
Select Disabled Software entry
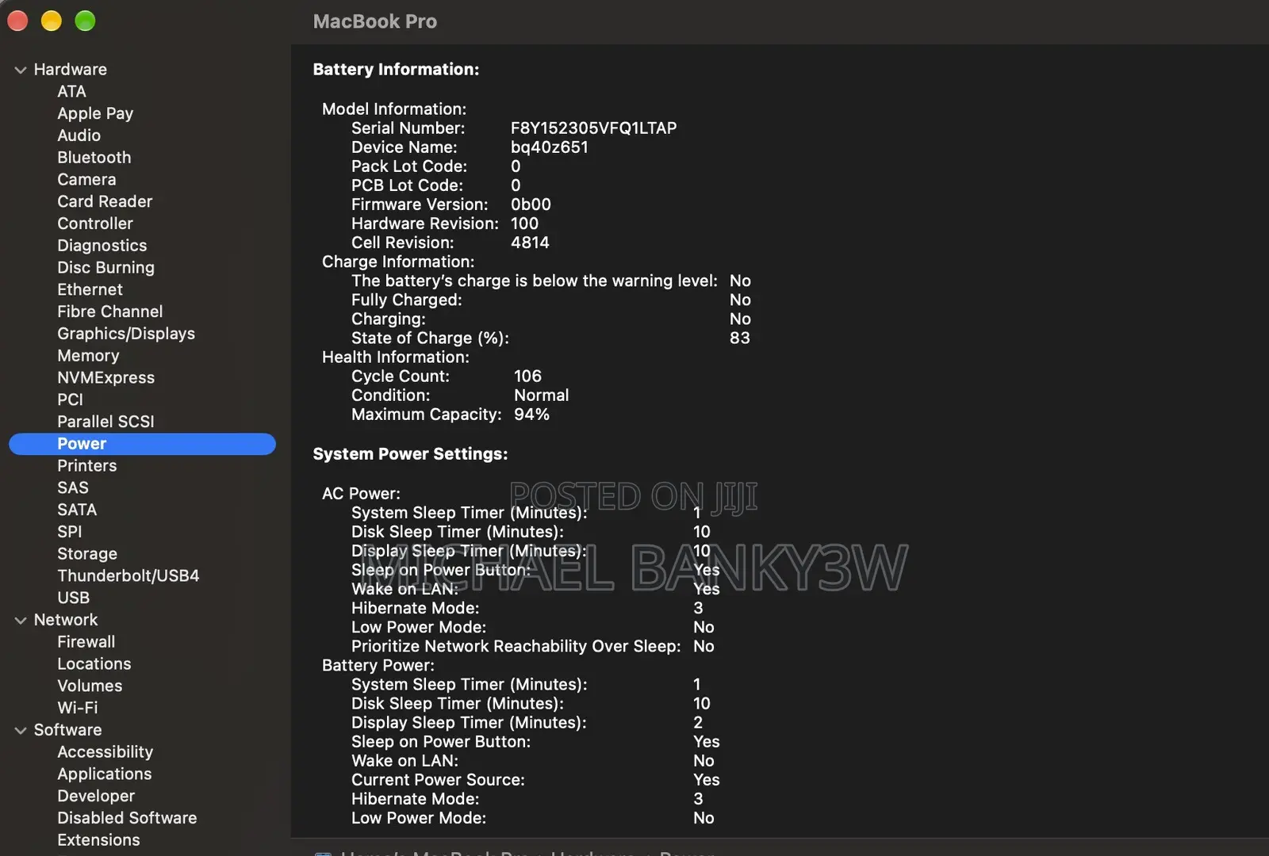pyautogui.click(x=127, y=818)
